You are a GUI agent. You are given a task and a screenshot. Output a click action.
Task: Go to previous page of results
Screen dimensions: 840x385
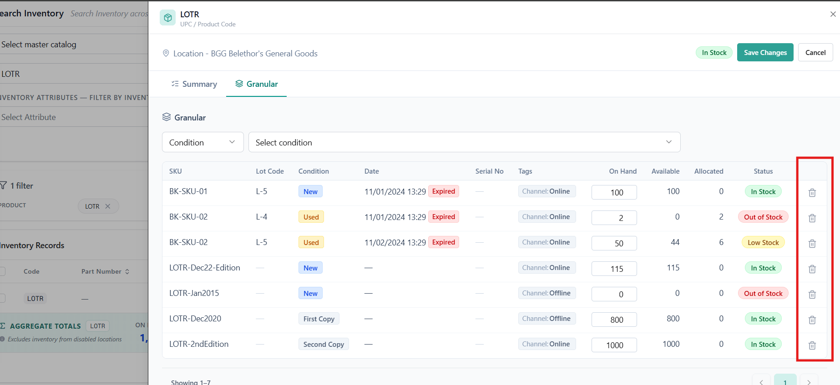[761, 382]
